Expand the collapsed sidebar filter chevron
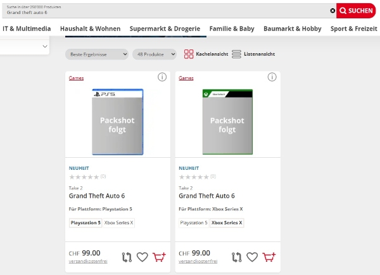This screenshot has width=380, height=275. [x=45, y=46]
